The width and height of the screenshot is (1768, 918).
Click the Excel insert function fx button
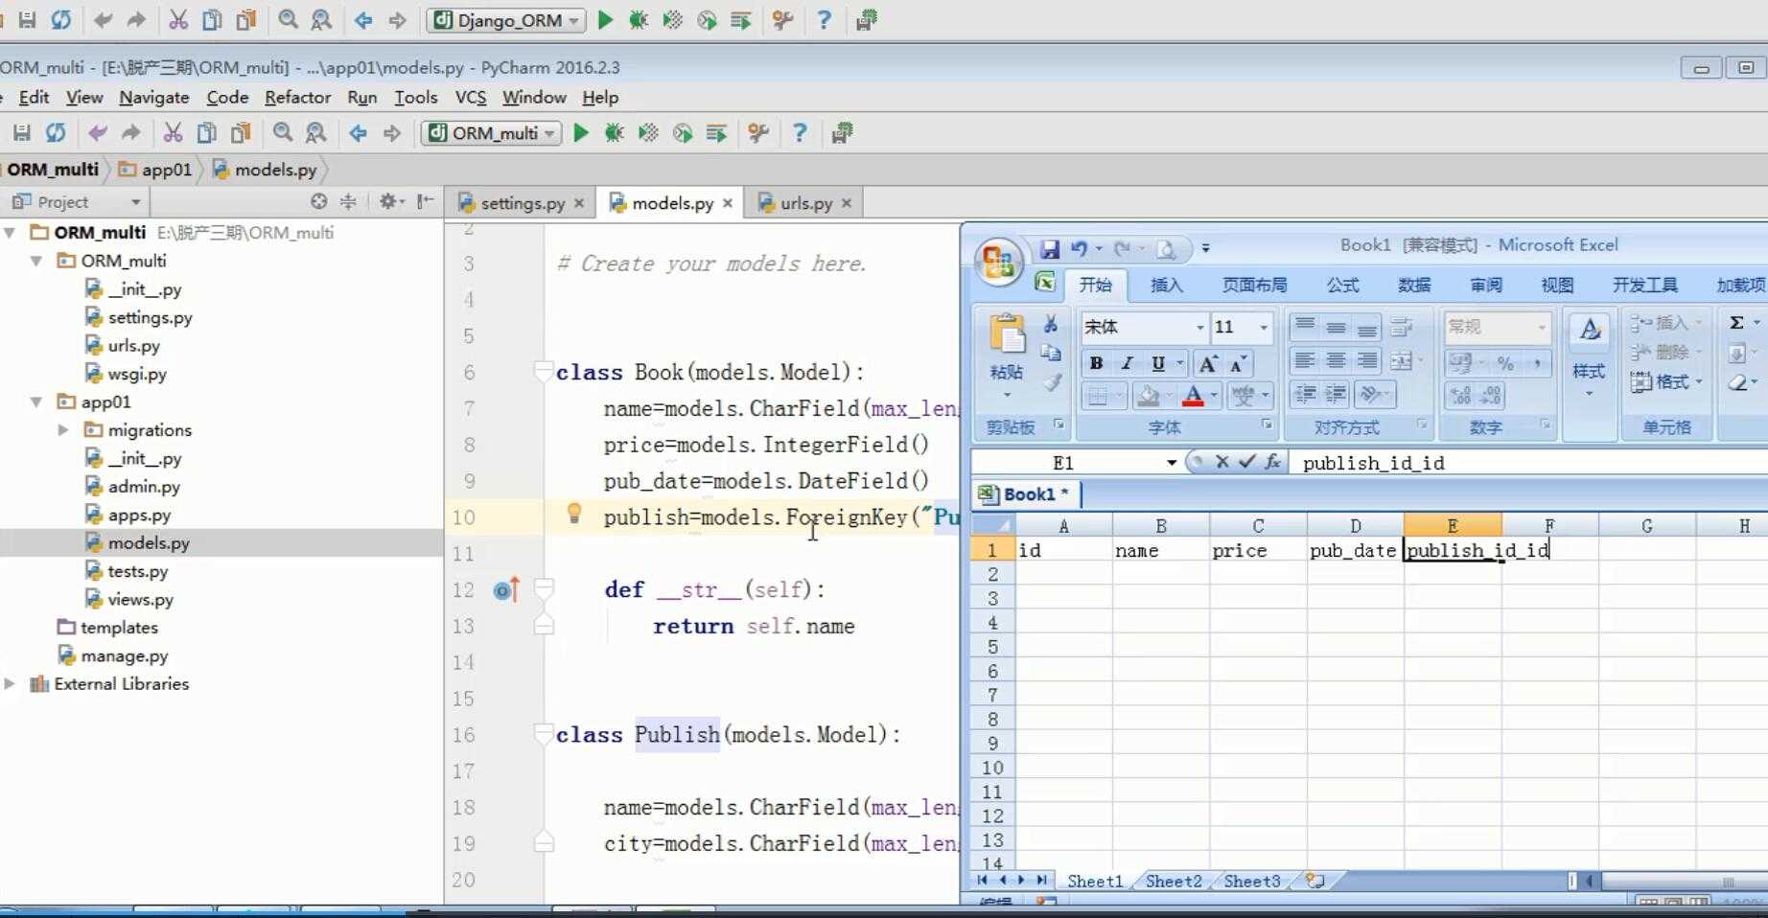click(1272, 462)
